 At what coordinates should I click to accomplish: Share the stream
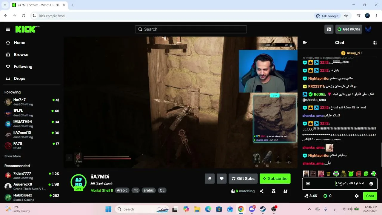(262, 191)
